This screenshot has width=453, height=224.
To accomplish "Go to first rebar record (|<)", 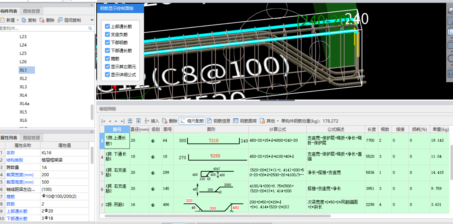I will click(104, 121).
